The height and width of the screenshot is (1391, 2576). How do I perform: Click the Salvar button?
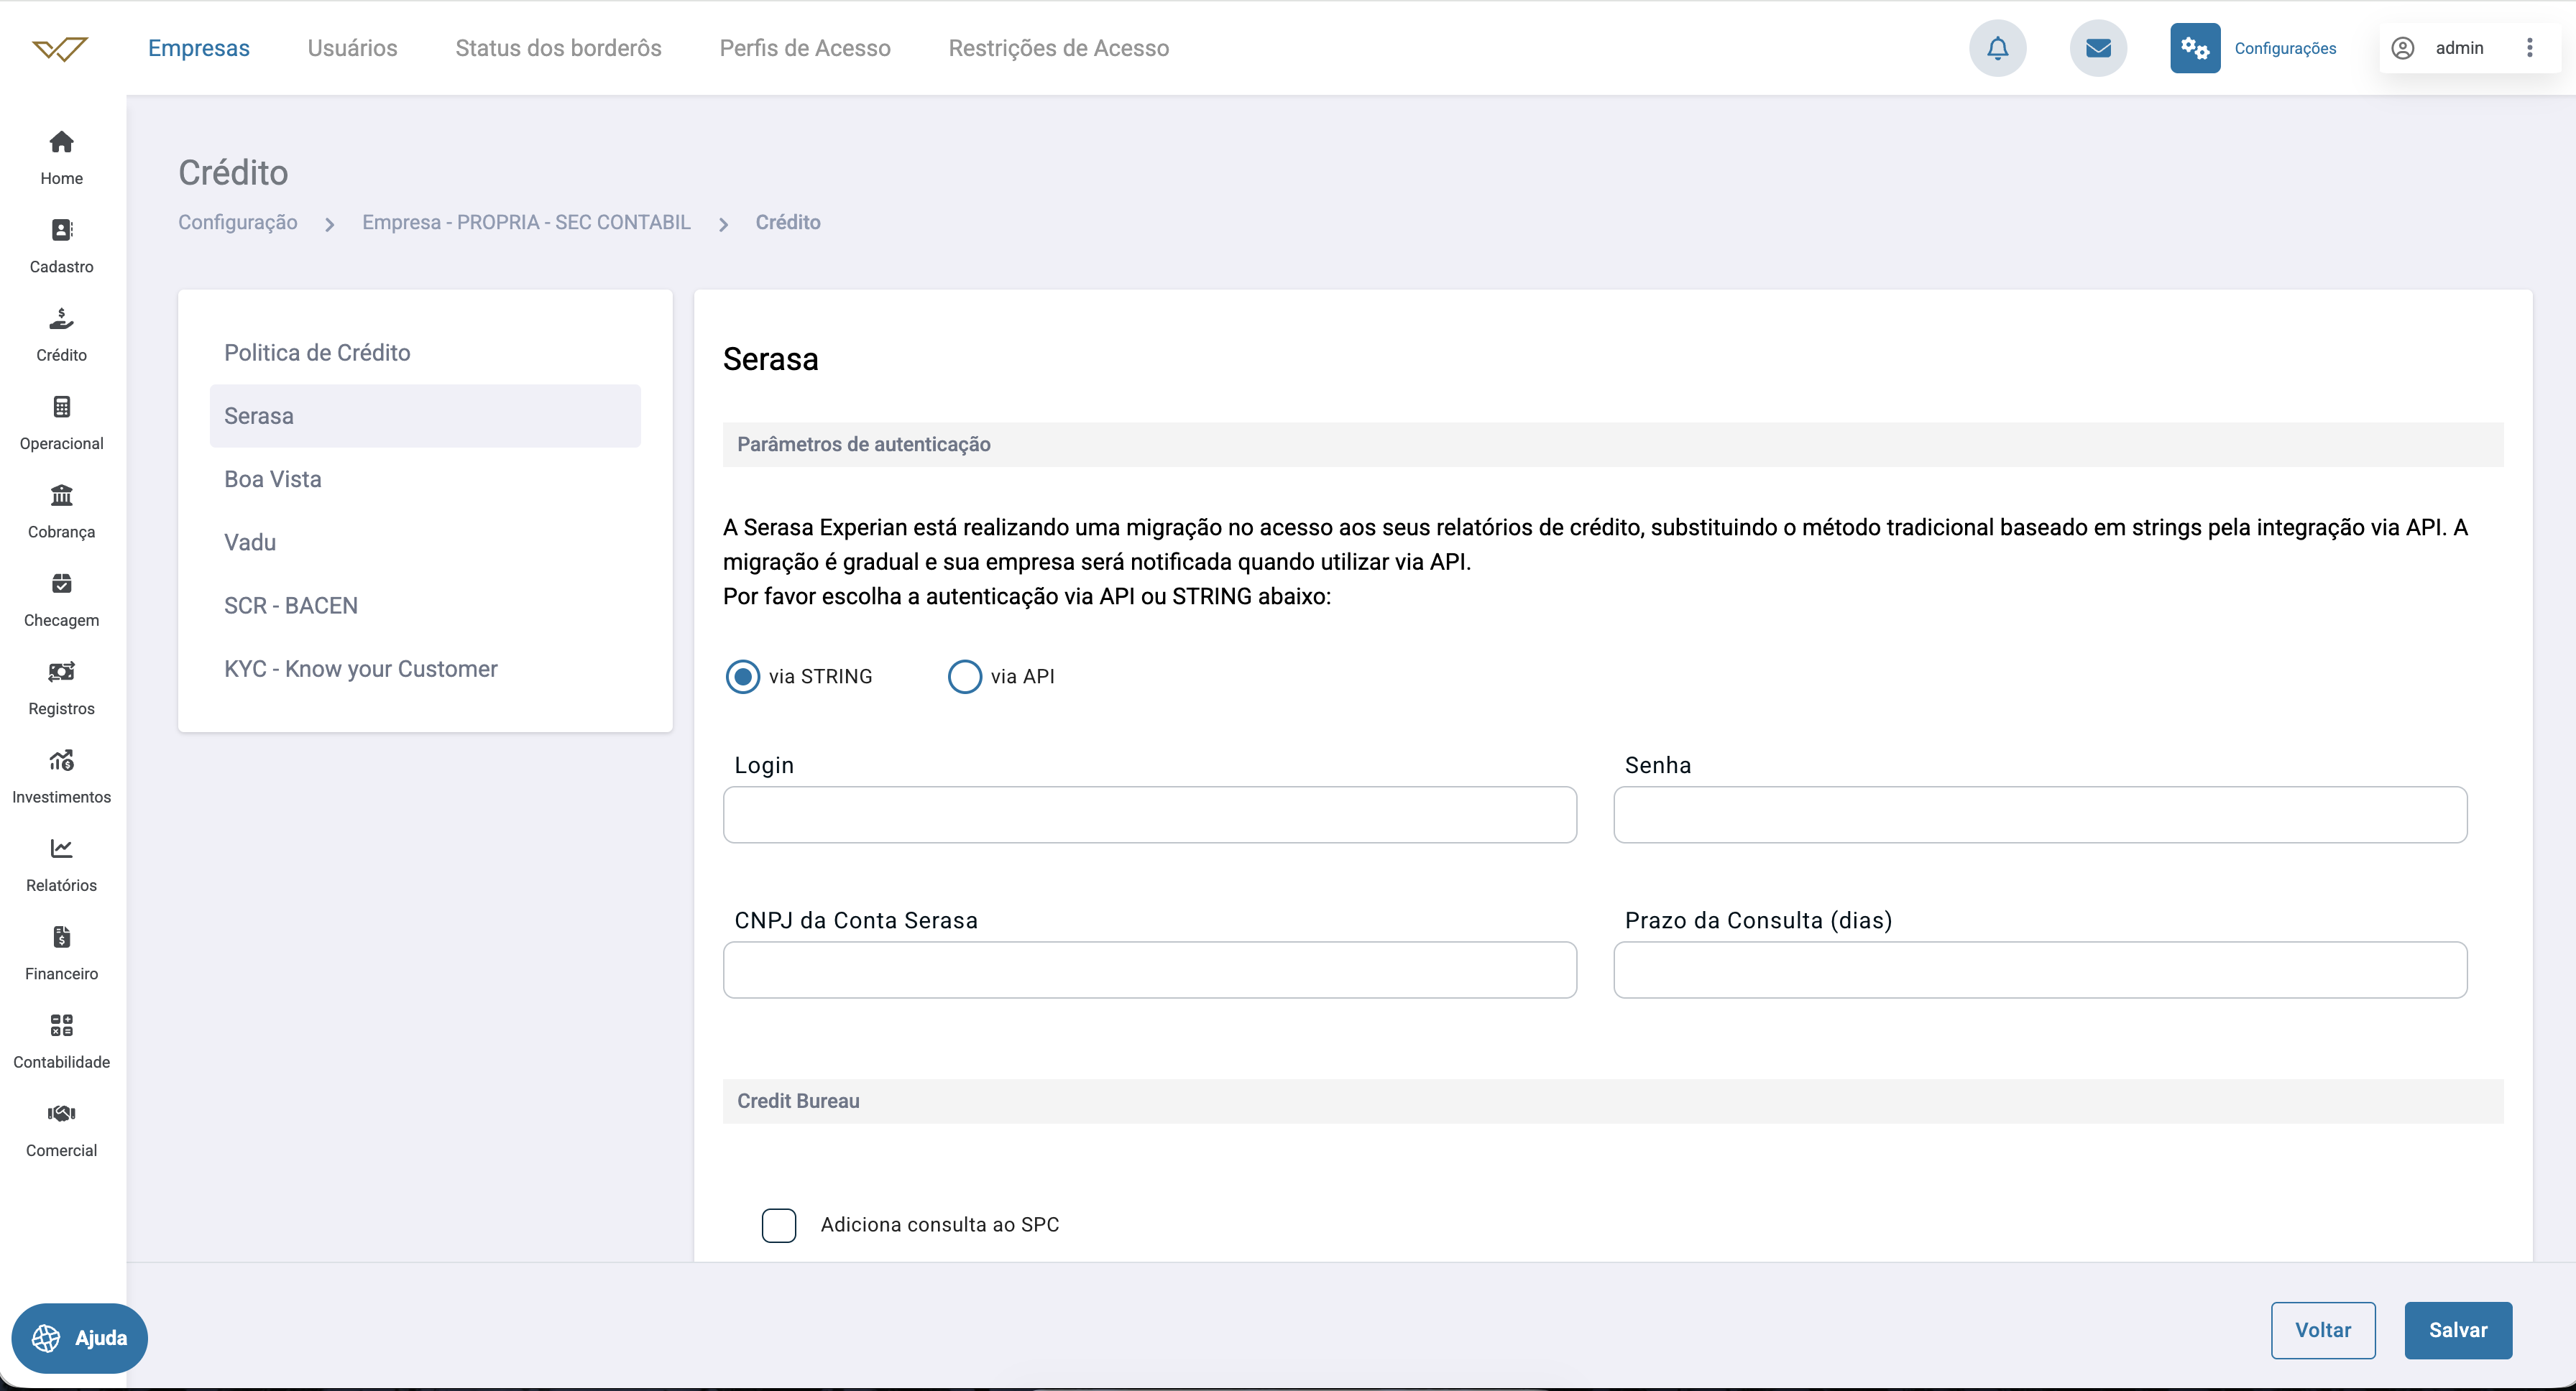[2458, 1330]
